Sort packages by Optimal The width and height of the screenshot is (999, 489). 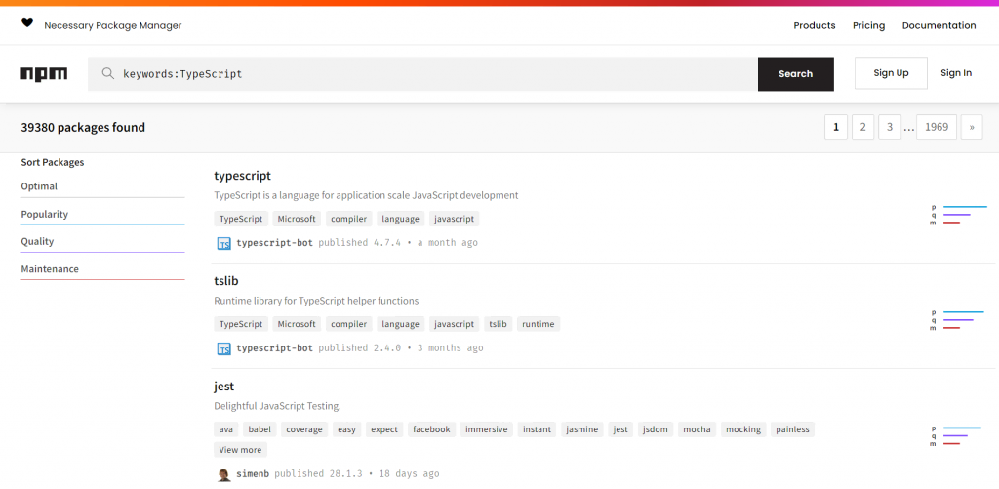point(102,186)
